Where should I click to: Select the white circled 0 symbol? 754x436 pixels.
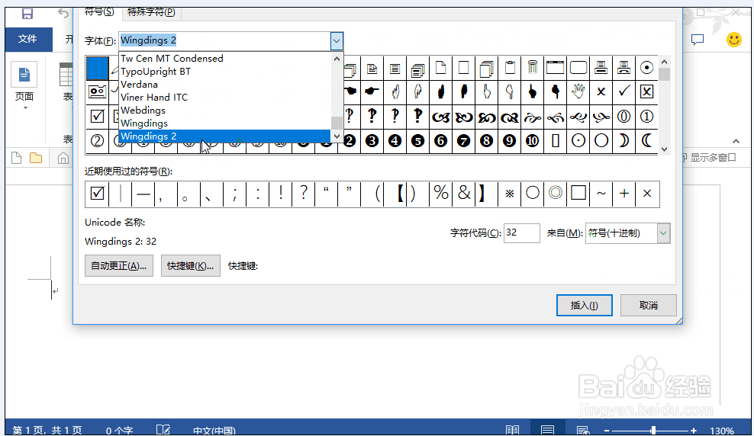(623, 117)
